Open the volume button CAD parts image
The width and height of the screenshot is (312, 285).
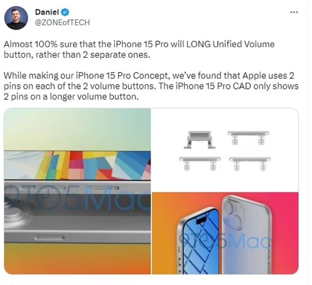[x=225, y=150]
